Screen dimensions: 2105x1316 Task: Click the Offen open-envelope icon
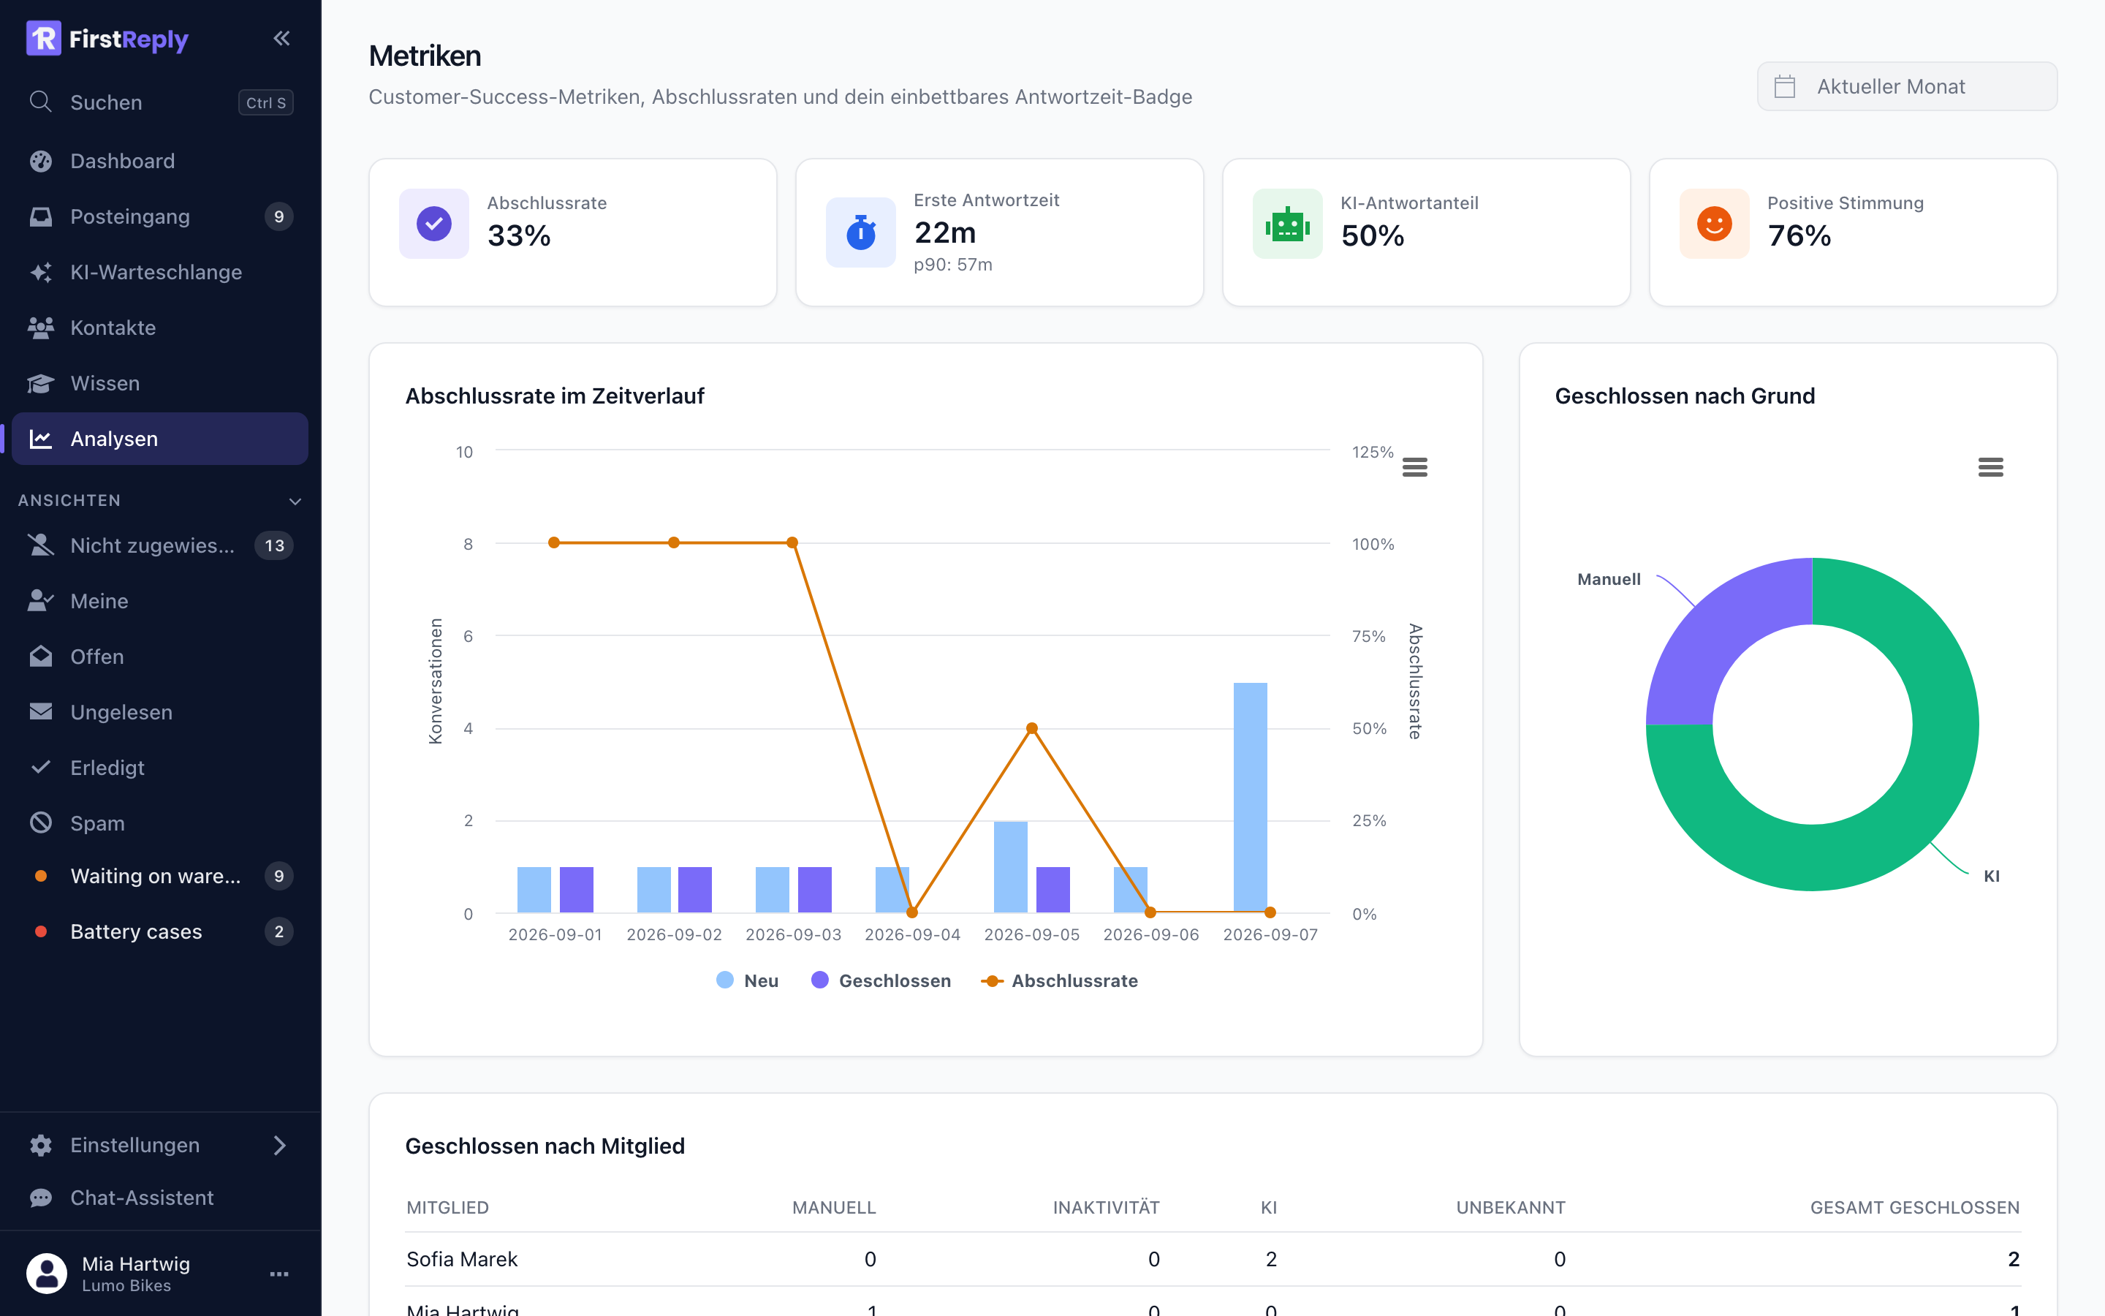[x=40, y=657]
